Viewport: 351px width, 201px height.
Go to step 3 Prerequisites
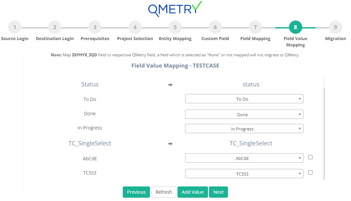[95, 27]
